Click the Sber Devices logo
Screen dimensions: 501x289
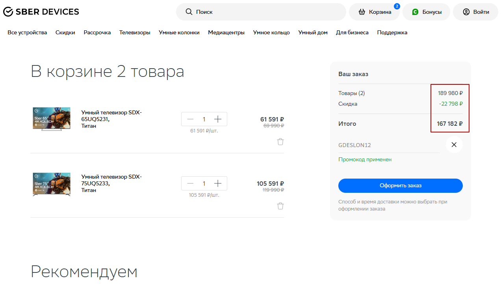41,12
